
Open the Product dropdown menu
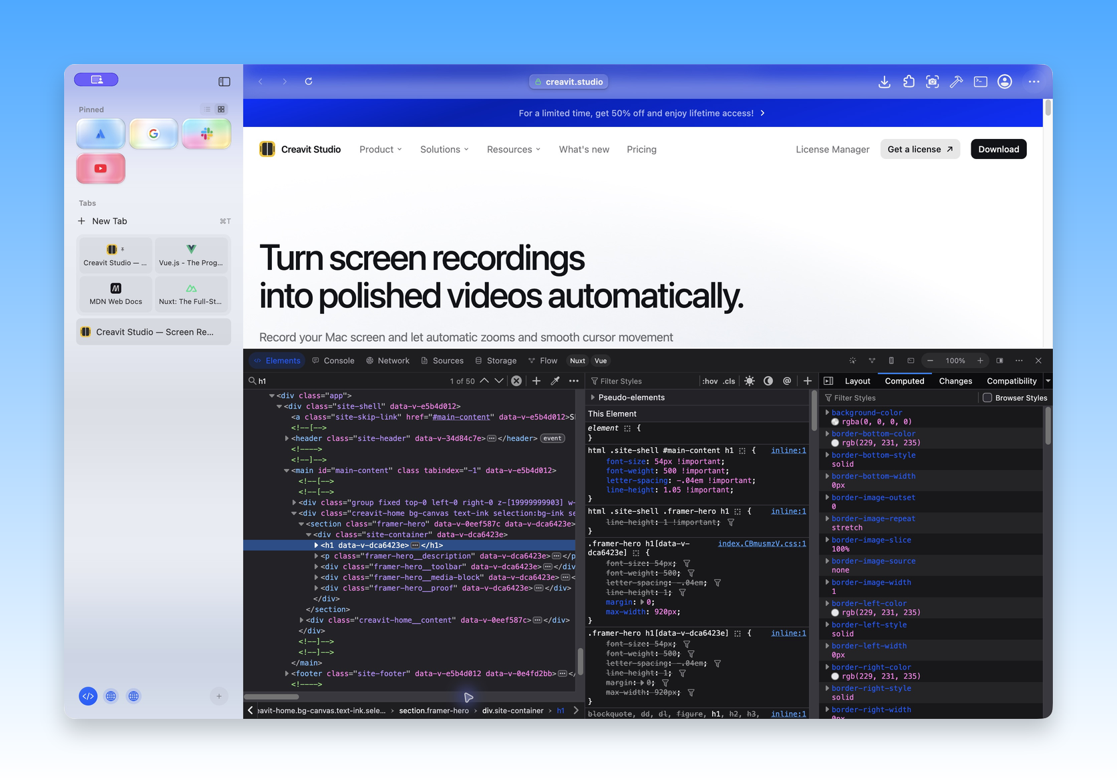click(x=381, y=149)
